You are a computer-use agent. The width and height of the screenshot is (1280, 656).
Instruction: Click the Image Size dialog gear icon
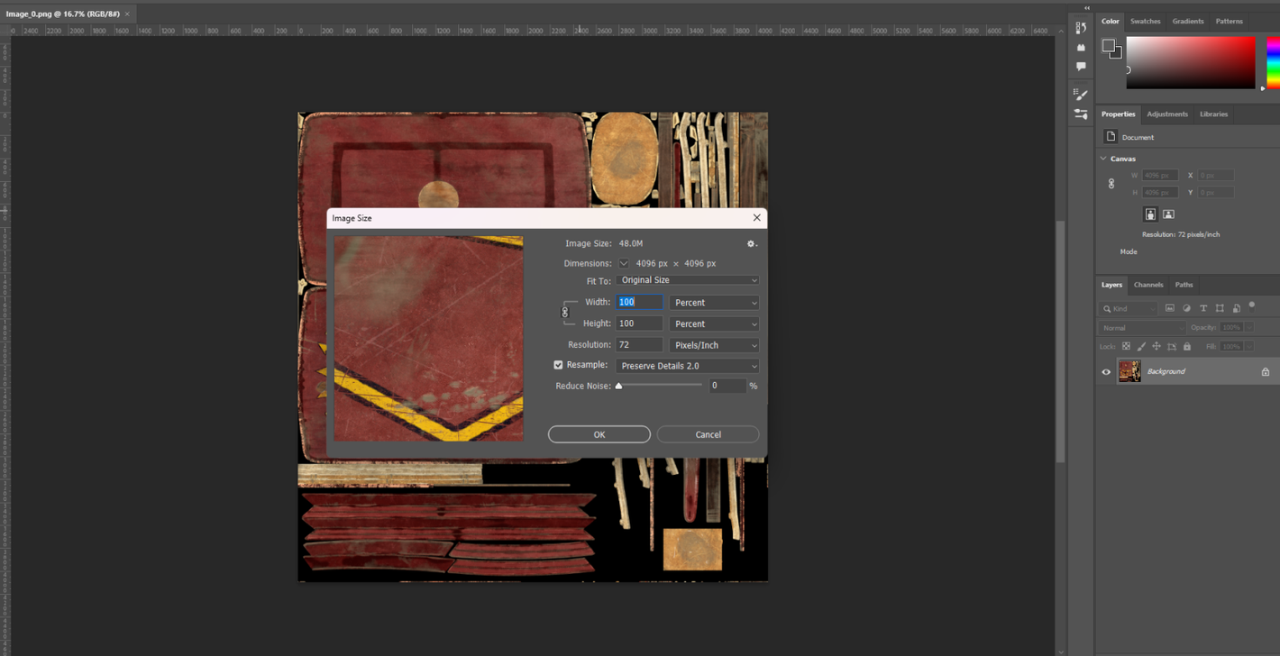pyautogui.click(x=752, y=243)
